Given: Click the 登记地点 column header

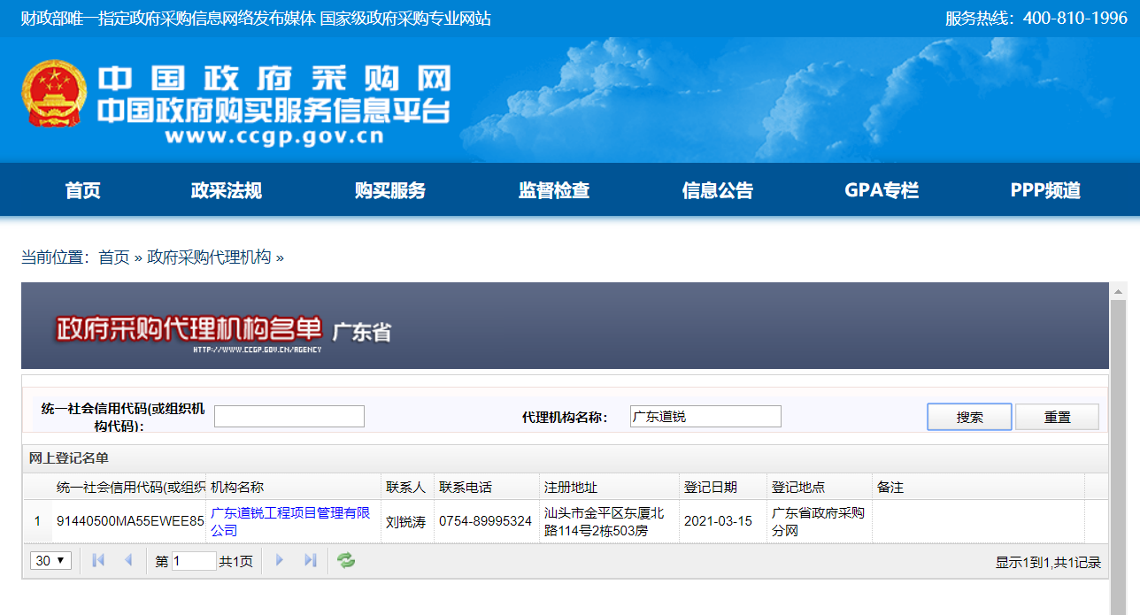Looking at the screenshot, I should (820, 487).
